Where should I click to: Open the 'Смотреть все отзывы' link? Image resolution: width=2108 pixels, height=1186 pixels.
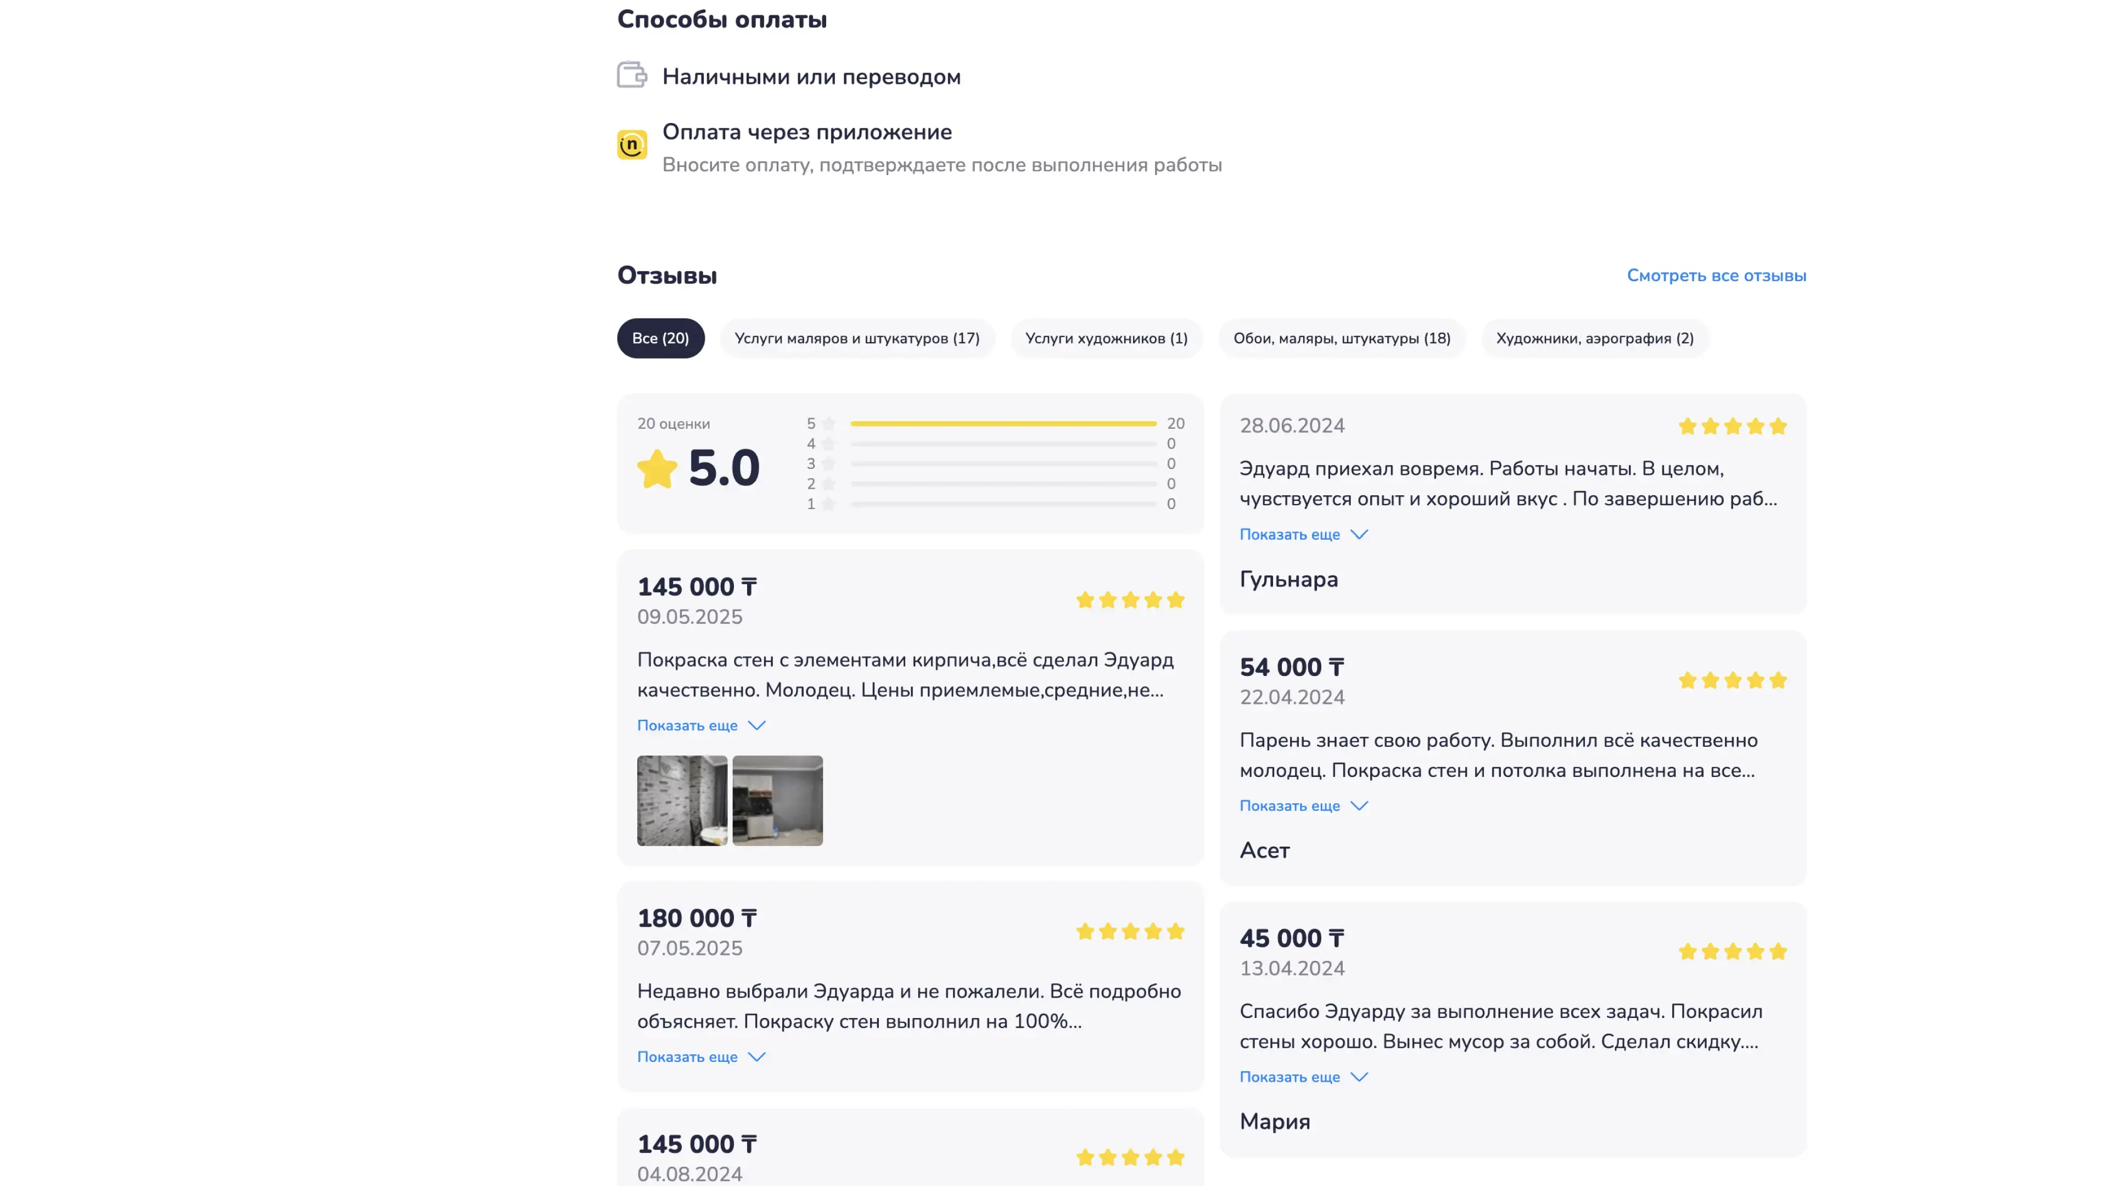[1716, 276]
